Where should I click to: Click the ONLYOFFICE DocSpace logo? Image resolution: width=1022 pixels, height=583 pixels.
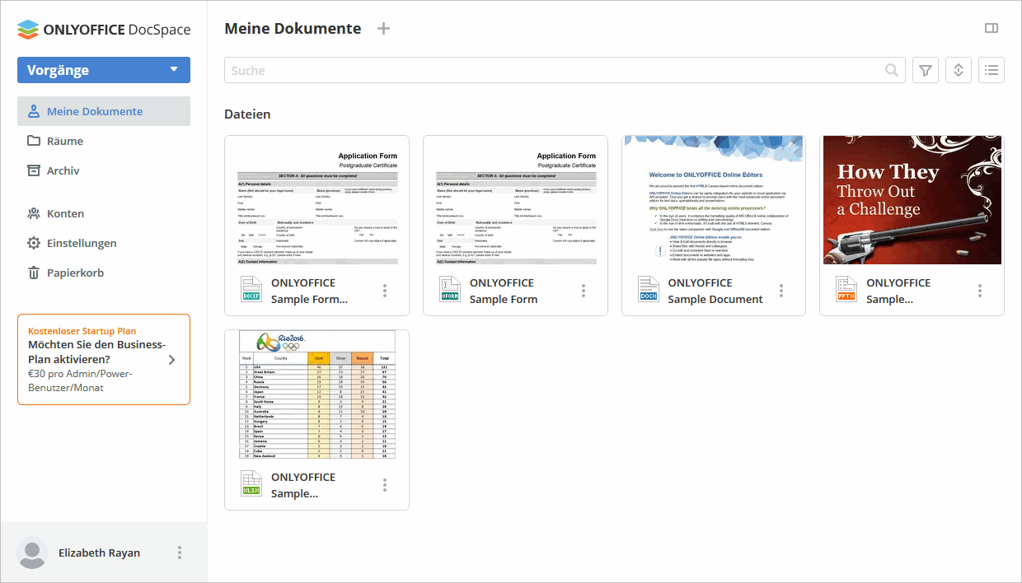pyautogui.click(x=104, y=30)
